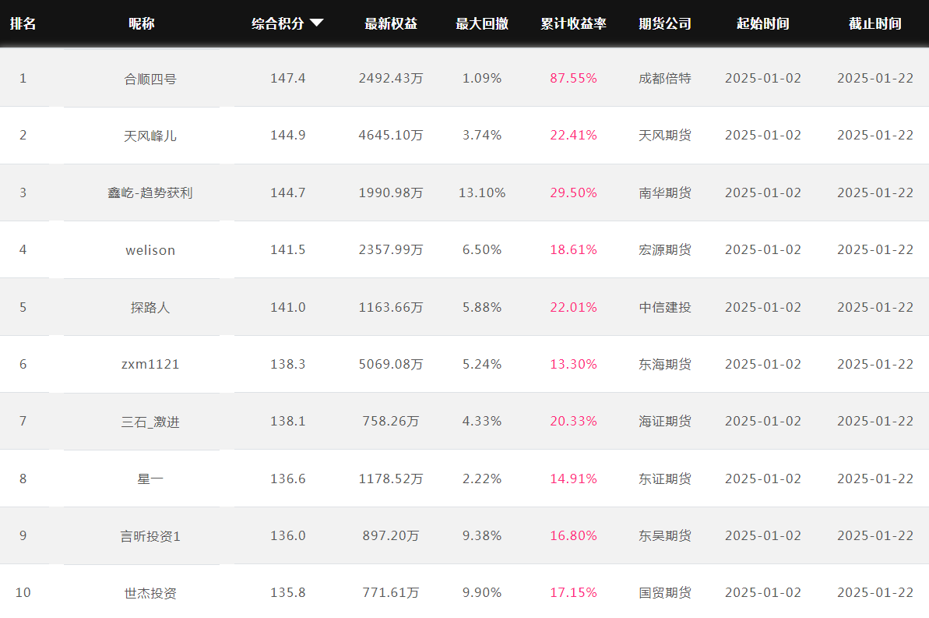This screenshot has height=618, width=929.
Task: Select the score value 144.7
Action: [288, 192]
